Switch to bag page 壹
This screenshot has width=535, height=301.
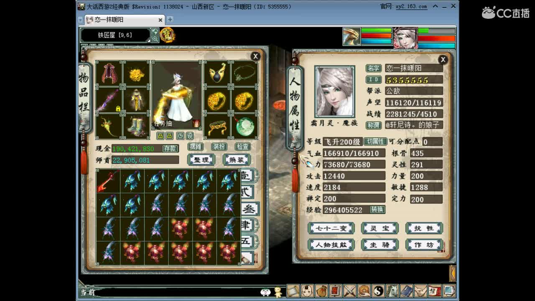pyautogui.click(x=247, y=176)
